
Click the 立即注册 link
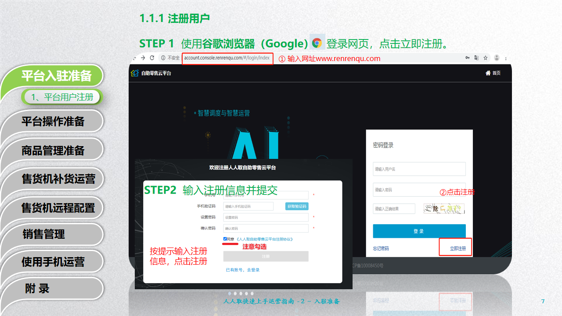tap(458, 248)
